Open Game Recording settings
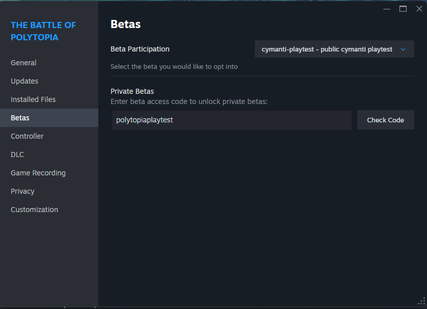 [38, 173]
